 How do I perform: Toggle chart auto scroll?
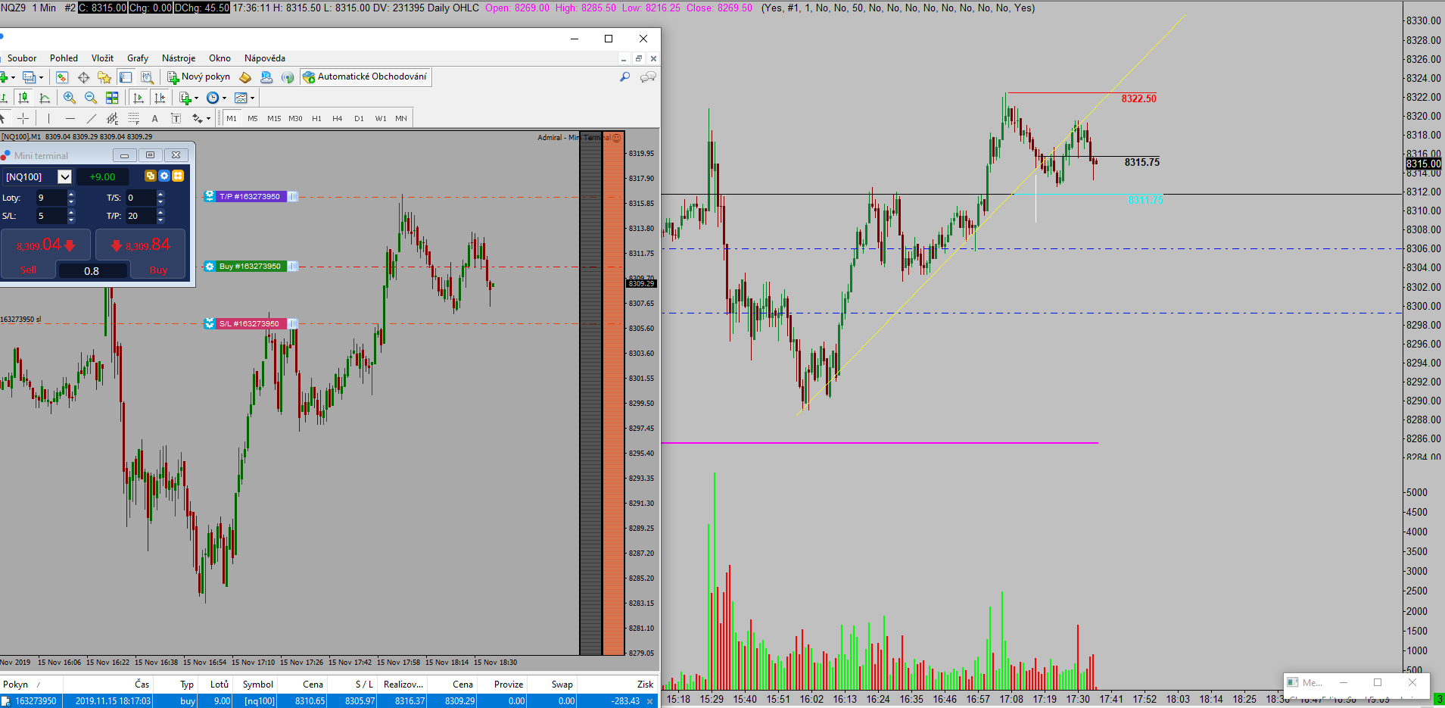click(x=139, y=98)
